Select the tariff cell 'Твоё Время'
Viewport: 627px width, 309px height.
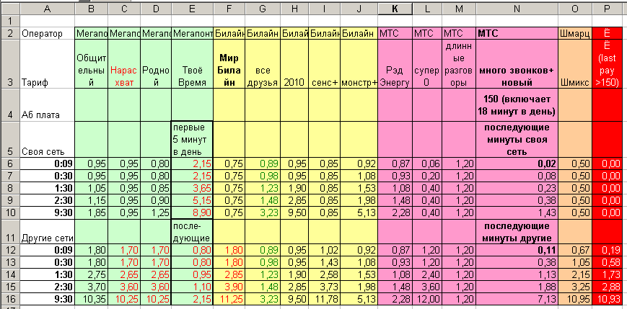click(x=192, y=64)
